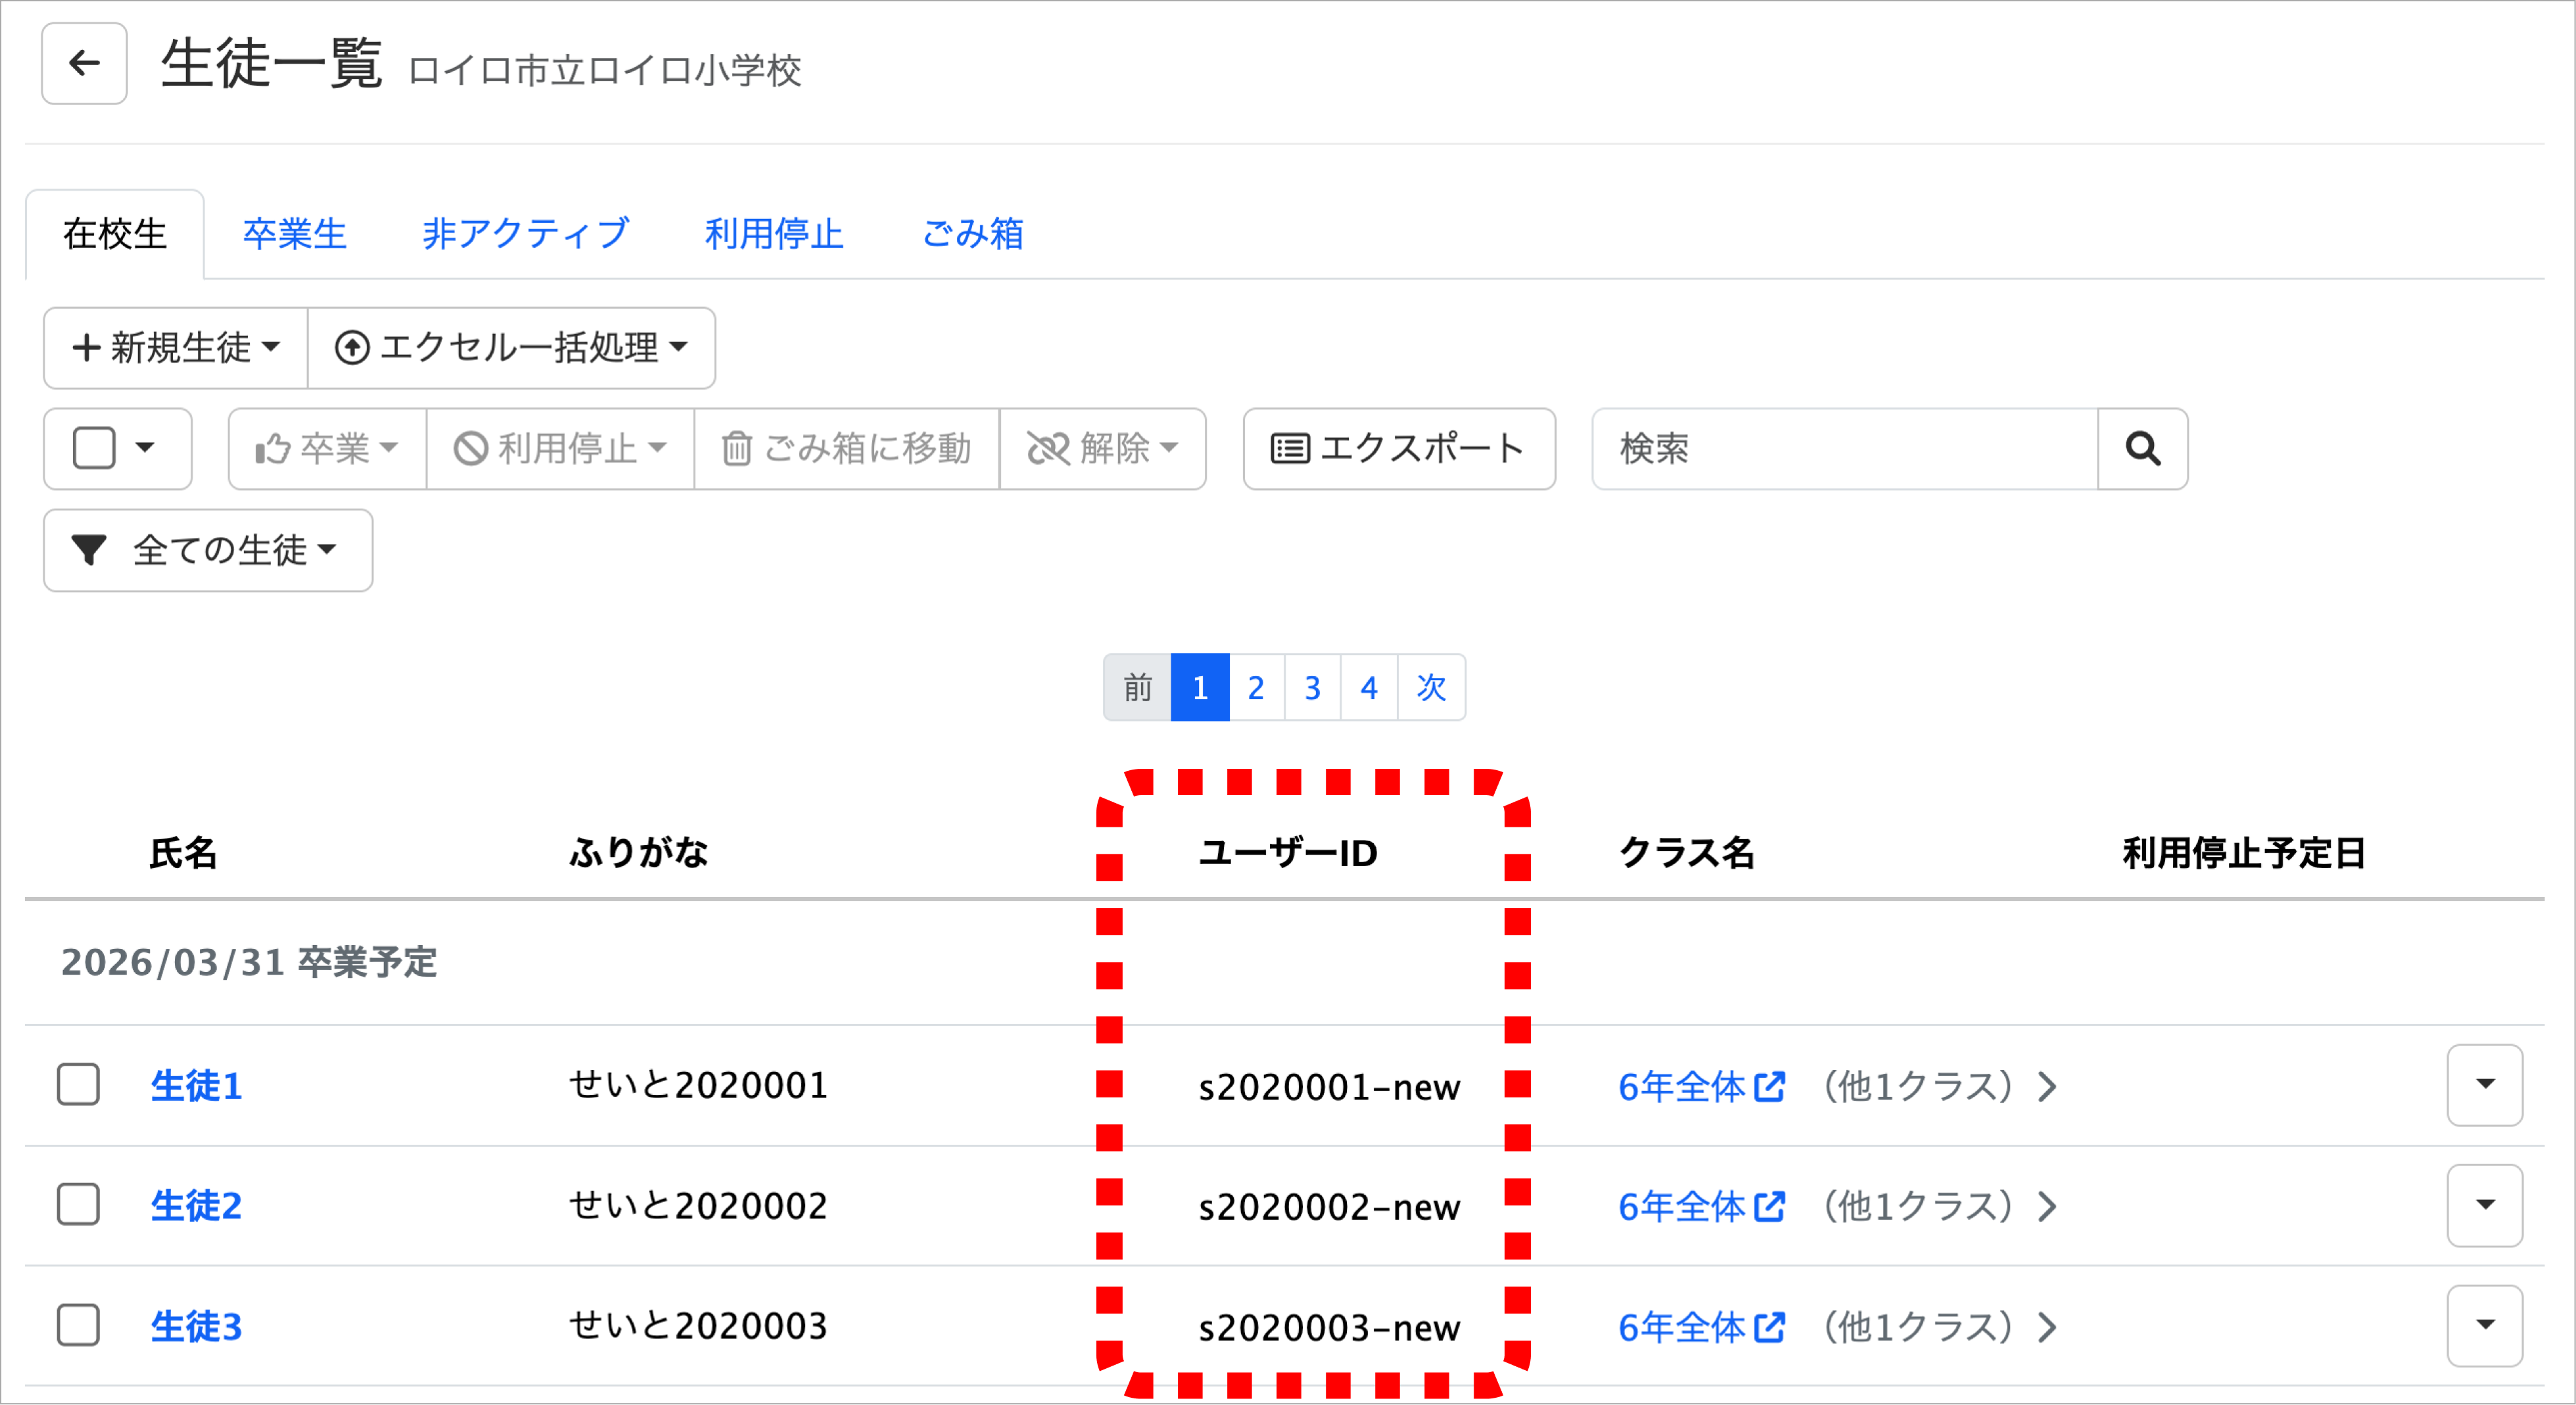Viewport: 2576px width, 1405px height.
Task: Open the 新規生徒 dropdown
Action: coord(176,348)
